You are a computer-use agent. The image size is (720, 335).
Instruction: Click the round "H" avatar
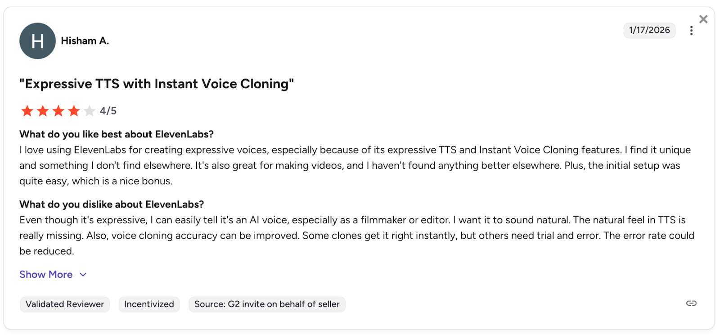click(37, 41)
